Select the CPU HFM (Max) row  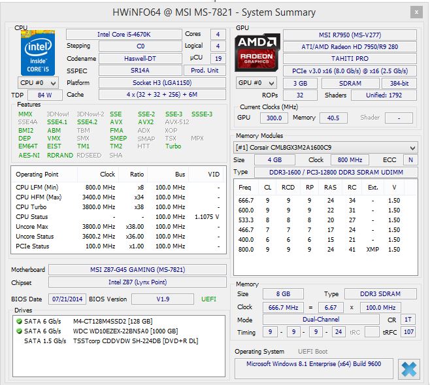[x=118, y=197]
